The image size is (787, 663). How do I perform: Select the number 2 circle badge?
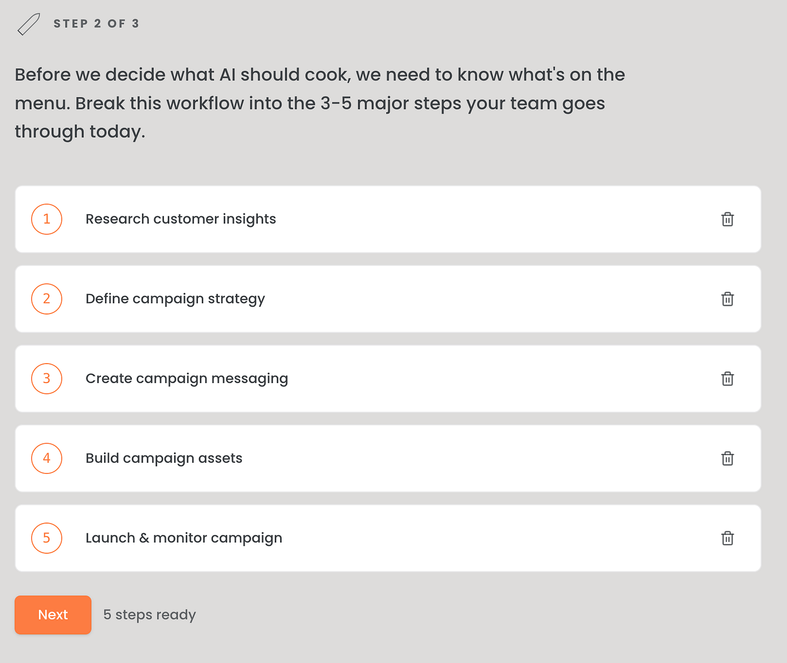pyautogui.click(x=46, y=299)
